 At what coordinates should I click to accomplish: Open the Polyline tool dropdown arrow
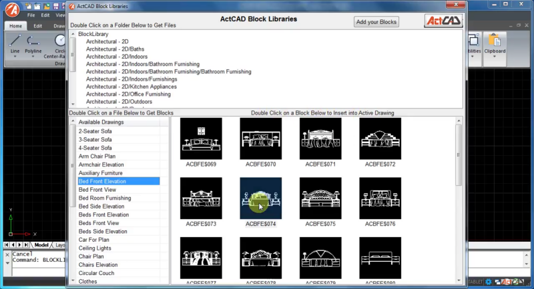coord(33,57)
